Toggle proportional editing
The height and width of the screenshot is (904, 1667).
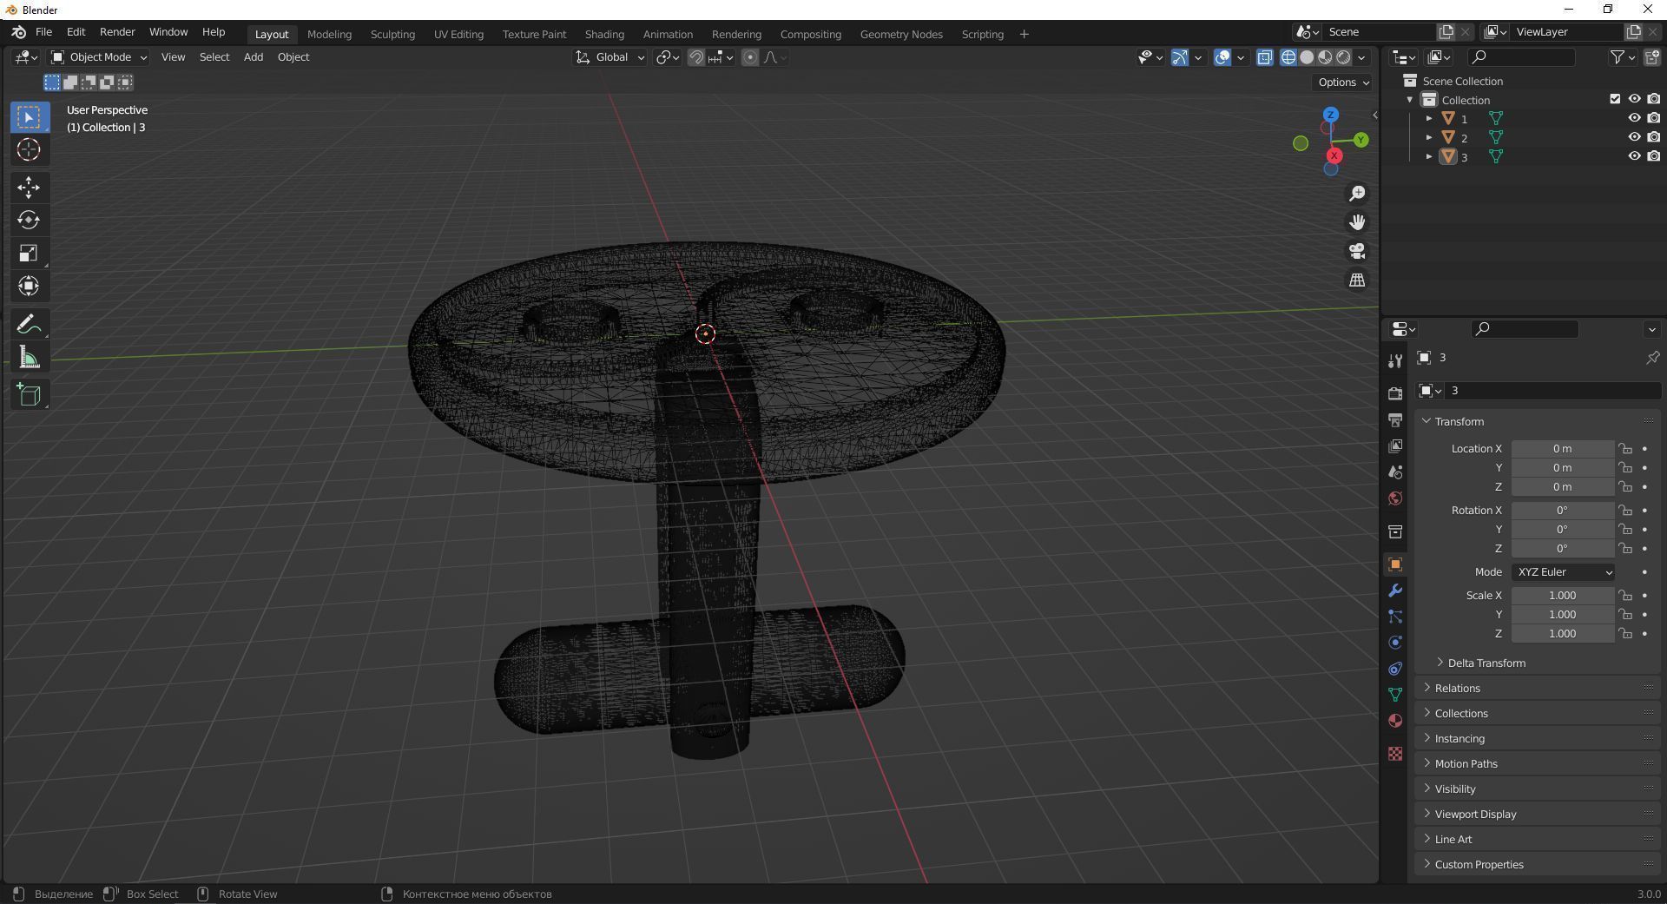coord(750,57)
